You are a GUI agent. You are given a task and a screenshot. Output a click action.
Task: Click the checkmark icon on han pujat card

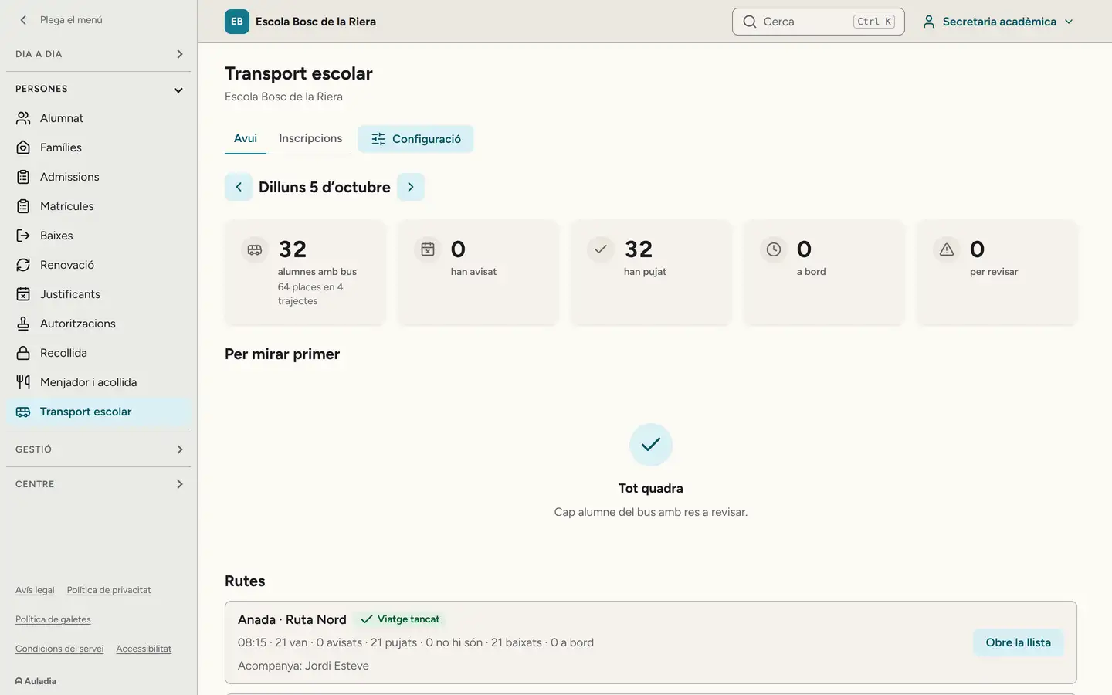coord(601,249)
